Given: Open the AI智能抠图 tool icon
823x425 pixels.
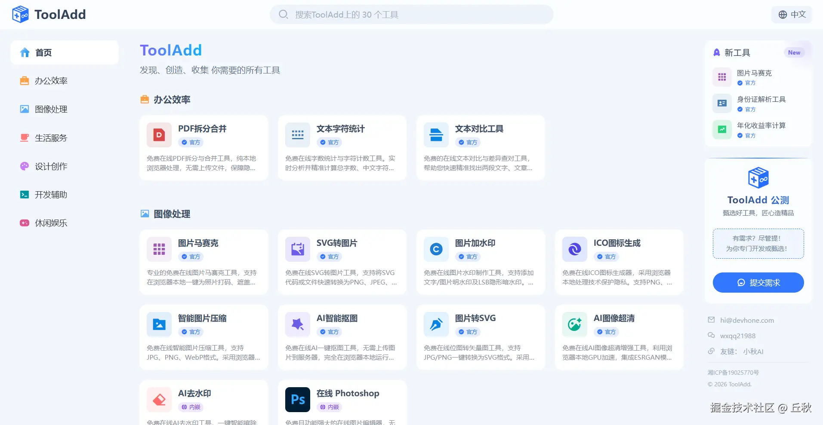Looking at the screenshot, I should (298, 324).
